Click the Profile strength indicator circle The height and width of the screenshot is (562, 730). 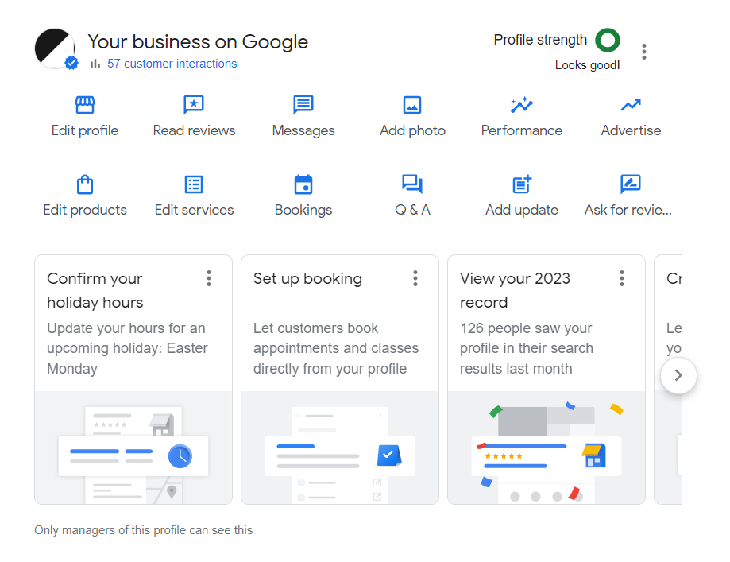pos(607,39)
